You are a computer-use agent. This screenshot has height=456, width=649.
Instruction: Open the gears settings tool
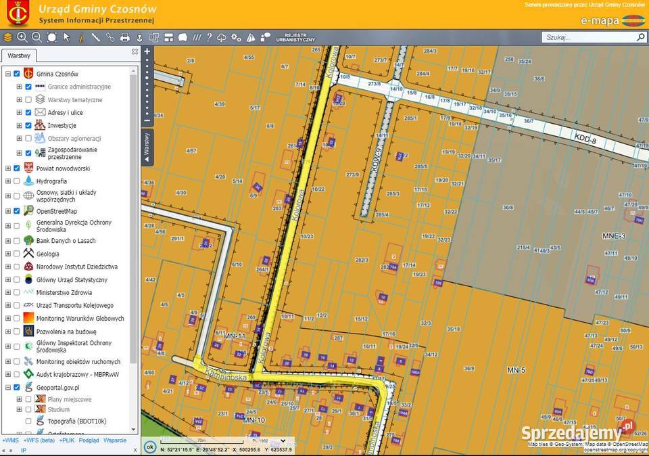click(x=236, y=38)
